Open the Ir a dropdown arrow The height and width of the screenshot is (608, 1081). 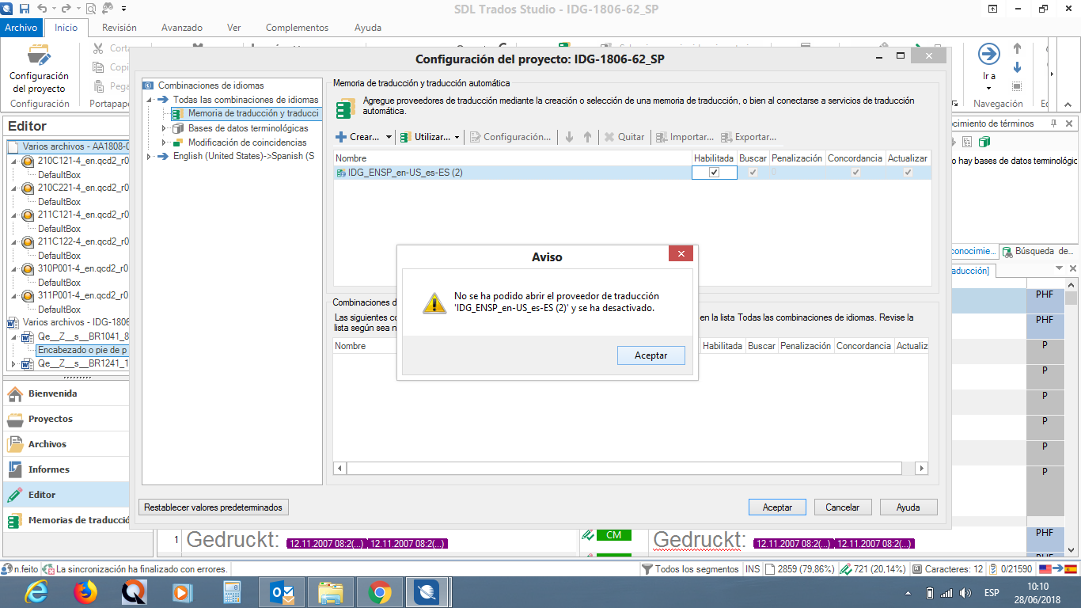tap(989, 88)
